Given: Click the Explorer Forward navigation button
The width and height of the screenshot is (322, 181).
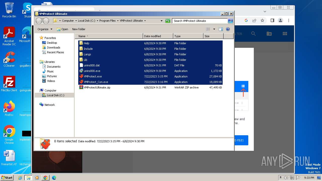Looking at the screenshot, I should click(x=46, y=21).
